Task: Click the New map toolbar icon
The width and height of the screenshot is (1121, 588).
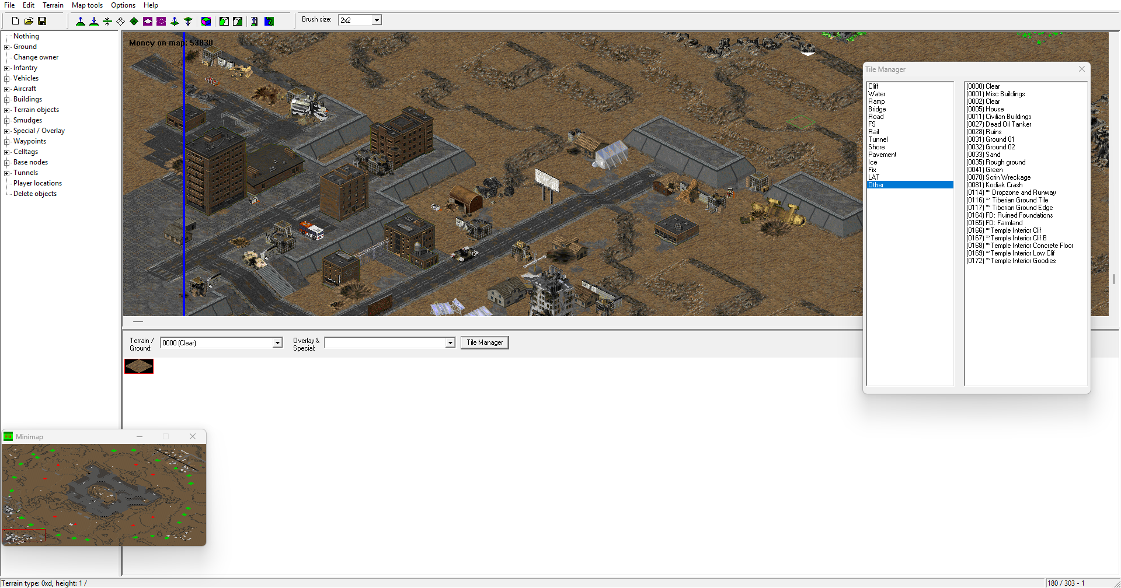Action: coord(16,21)
